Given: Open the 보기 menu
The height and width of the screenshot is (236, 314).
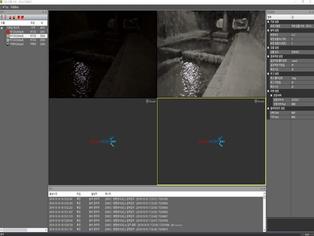Looking at the screenshot, I should click(x=5, y=7).
